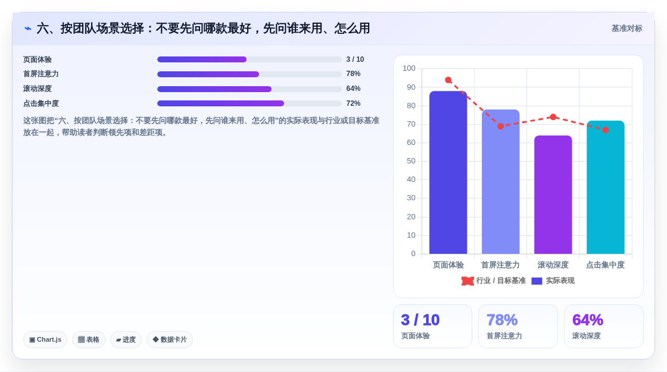Click the 页面体验 x-axis label under chart
Screen dimensions: 667x372
pos(448,265)
